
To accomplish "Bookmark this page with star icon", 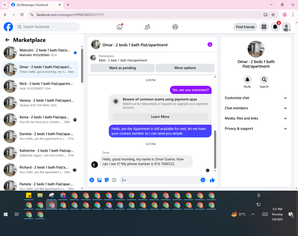I will (x=273, y=15).
